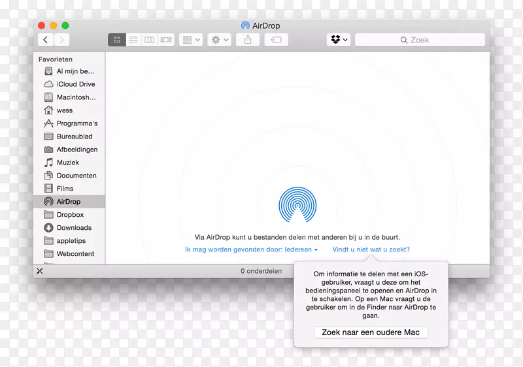Click 'Zoek naar een oudere Mac' button
Screen dimensions: 523x367
pos(371,332)
